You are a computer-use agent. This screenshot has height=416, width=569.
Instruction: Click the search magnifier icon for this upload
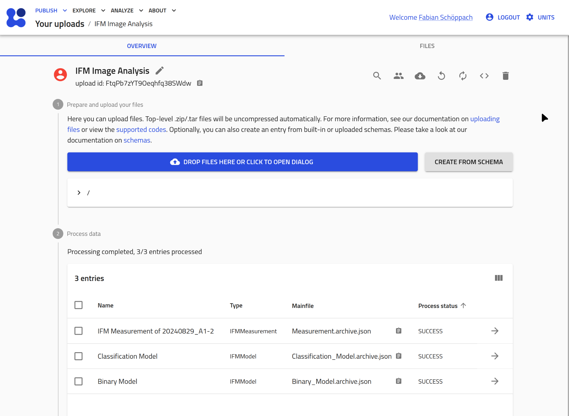click(377, 76)
